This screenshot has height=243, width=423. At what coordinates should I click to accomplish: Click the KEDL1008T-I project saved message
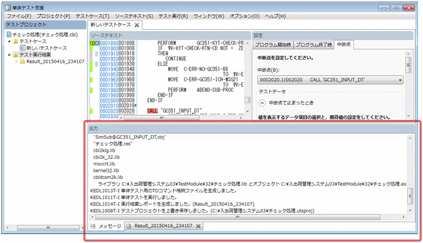pyautogui.click(x=202, y=211)
